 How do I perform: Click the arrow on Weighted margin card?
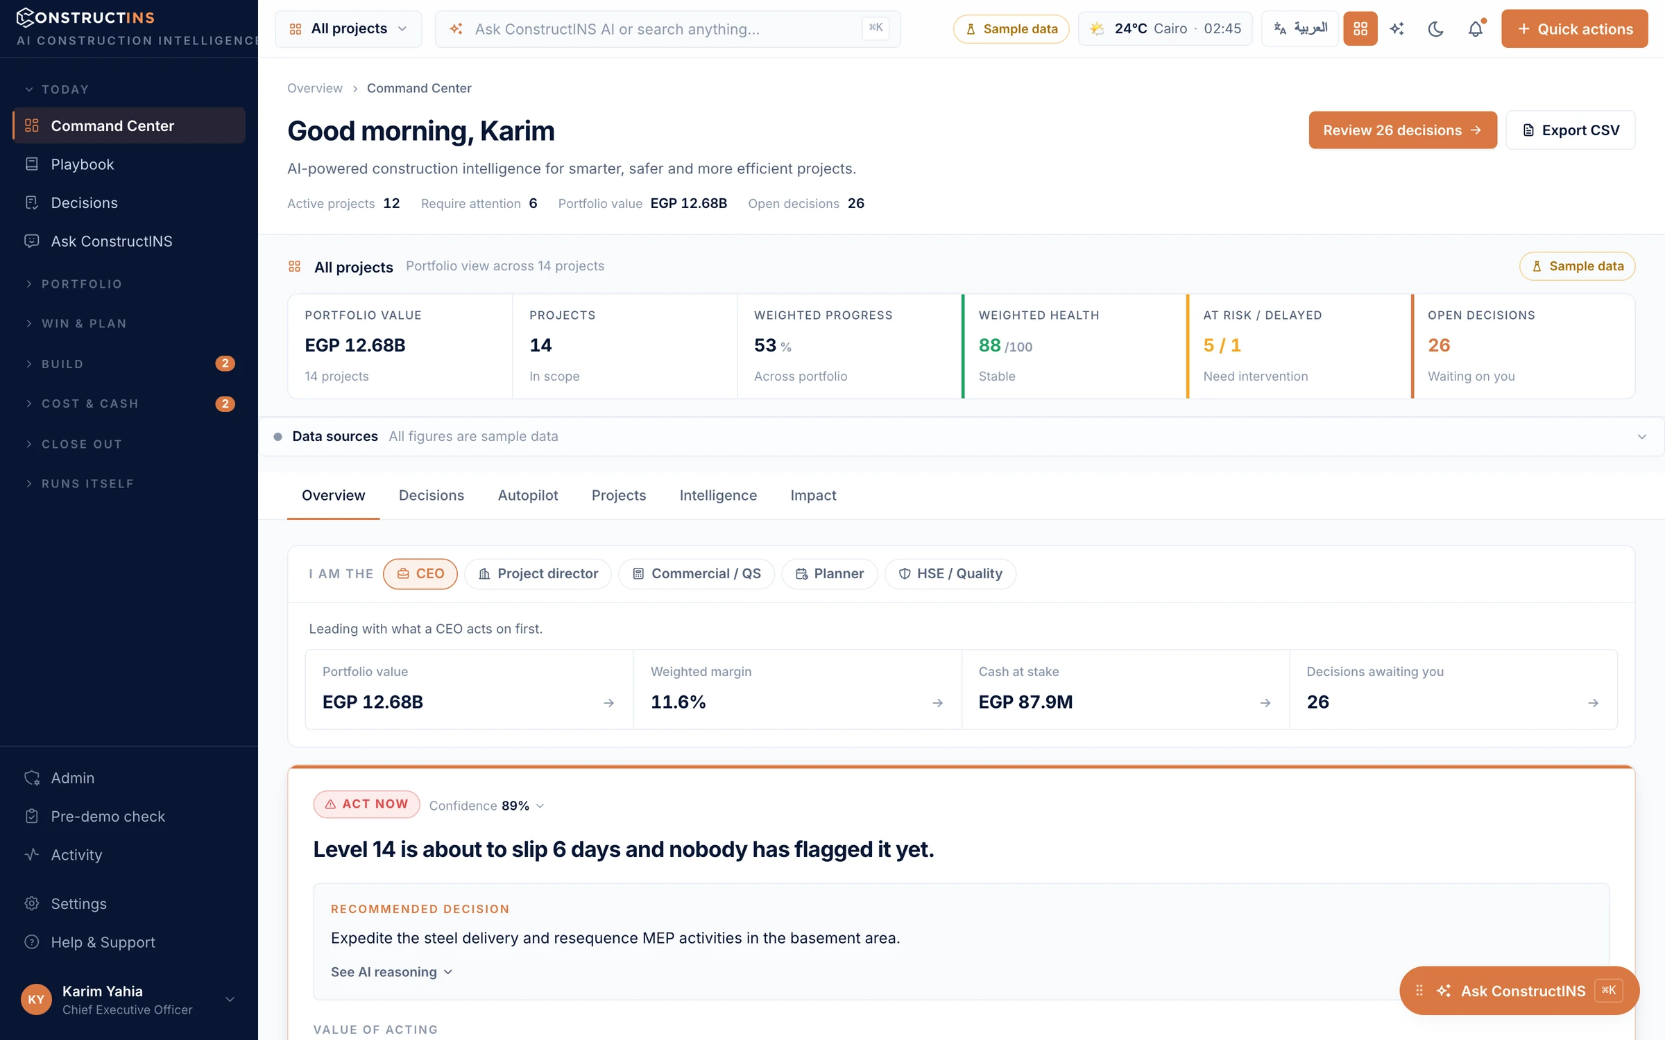pos(937,703)
